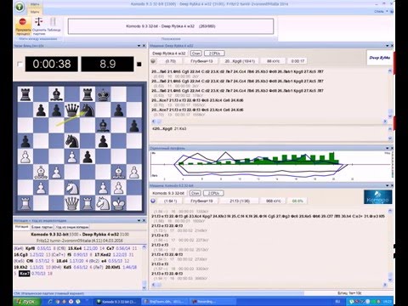Click the Yandex Y quick launch icon
The image size is (408, 306).
(x=71, y=302)
